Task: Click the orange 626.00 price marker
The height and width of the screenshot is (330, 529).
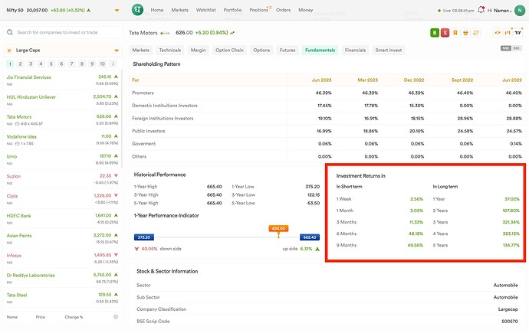Action: pos(278,228)
